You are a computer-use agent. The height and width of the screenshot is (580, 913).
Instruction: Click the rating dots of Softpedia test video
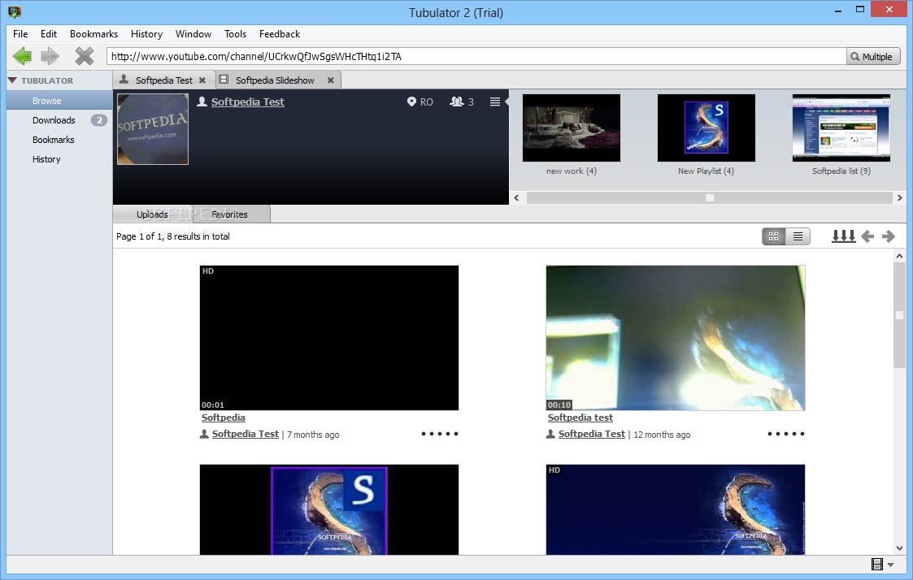(786, 434)
